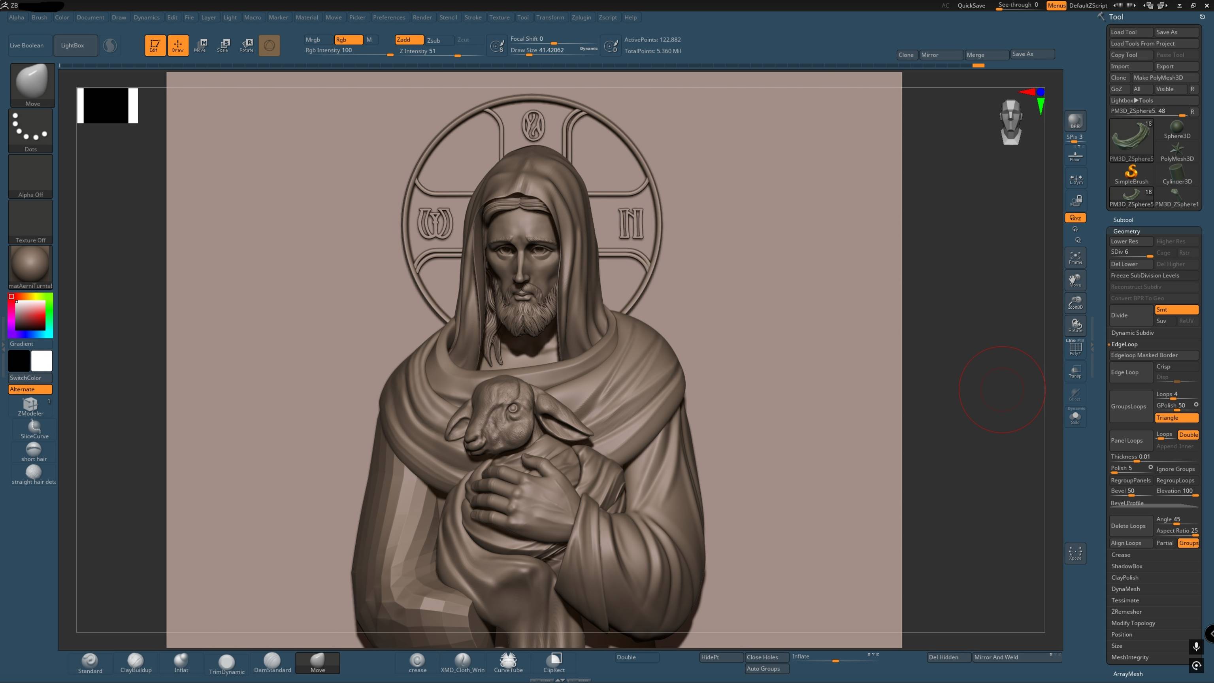The height and width of the screenshot is (683, 1214).
Task: Expand the ZRemesher section
Action: 1126,611
